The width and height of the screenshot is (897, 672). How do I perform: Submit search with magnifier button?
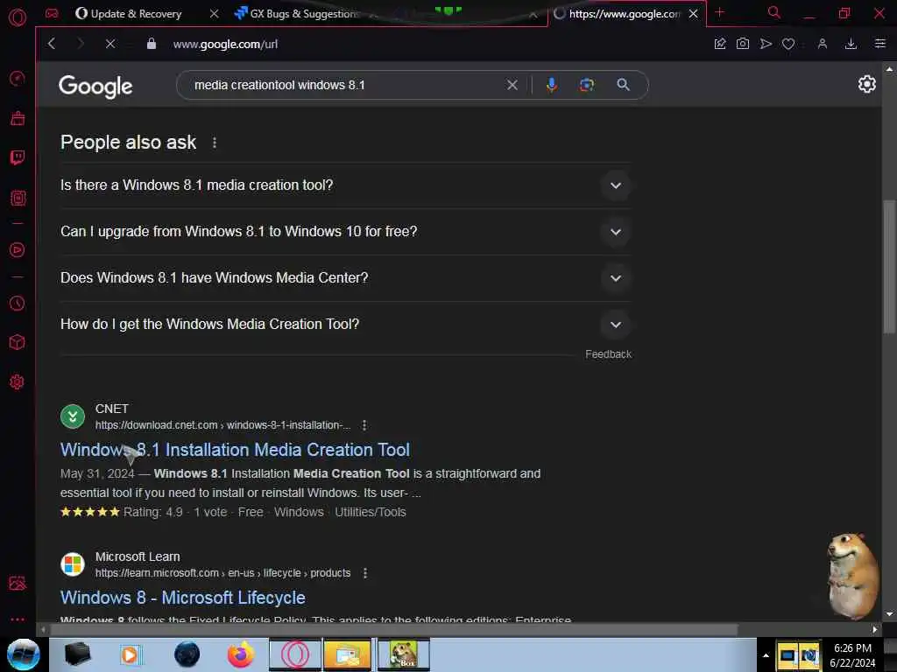click(623, 85)
